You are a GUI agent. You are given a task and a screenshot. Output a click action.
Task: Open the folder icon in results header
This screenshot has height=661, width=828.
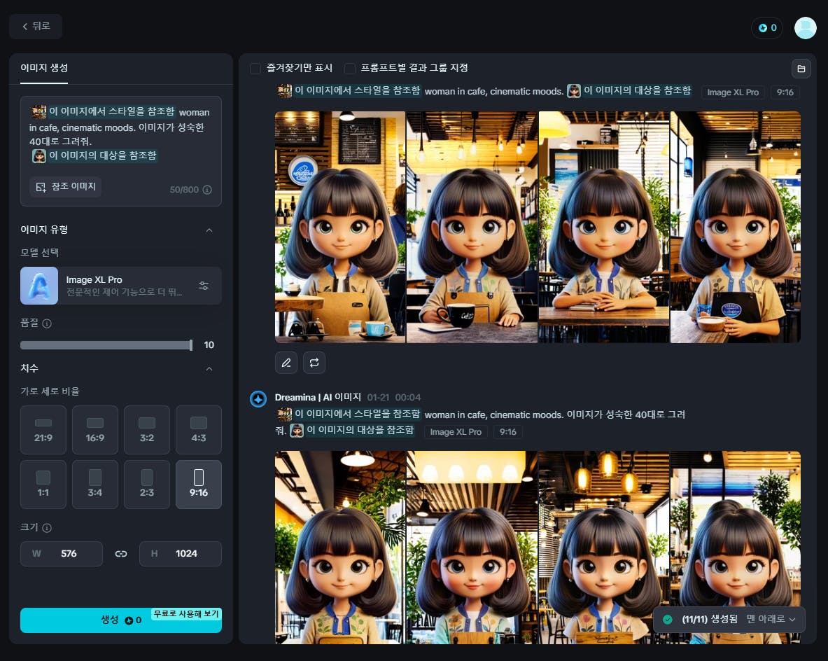[x=801, y=69]
